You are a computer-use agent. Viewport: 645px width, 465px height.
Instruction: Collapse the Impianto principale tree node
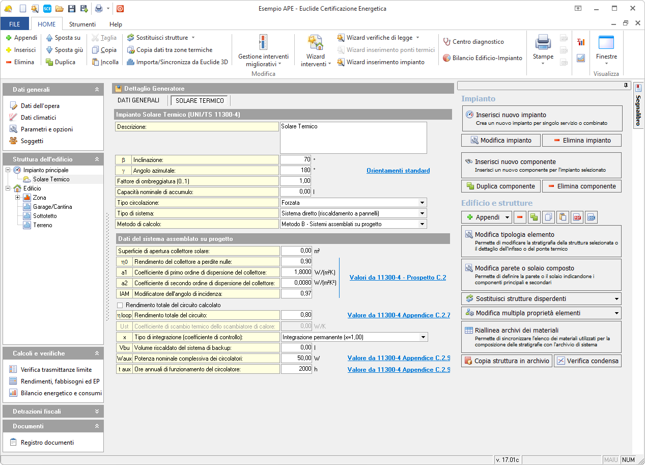pos(9,170)
